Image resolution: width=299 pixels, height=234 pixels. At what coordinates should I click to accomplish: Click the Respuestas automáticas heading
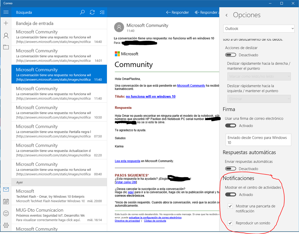[x=249, y=152]
